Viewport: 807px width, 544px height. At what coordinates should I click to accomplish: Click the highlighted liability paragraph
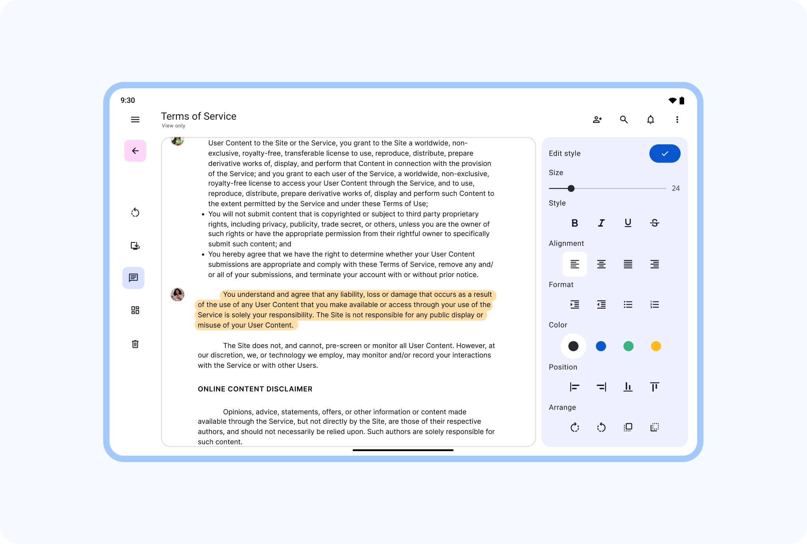click(345, 310)
